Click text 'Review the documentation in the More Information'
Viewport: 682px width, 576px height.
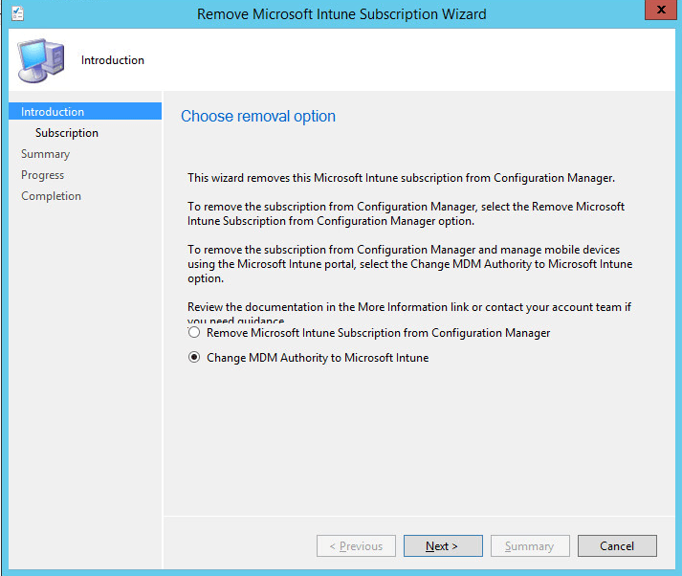coord(327,307)
